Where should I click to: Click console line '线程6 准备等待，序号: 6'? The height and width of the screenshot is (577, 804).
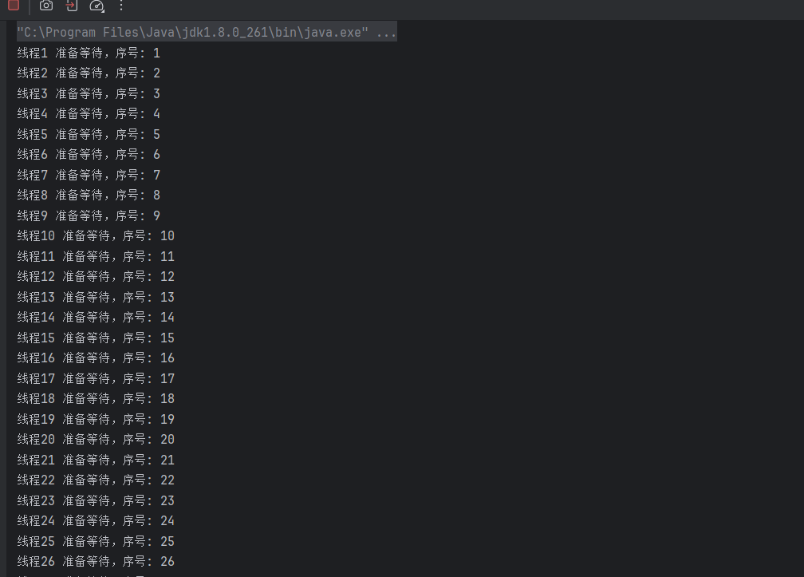coord(89,154)
